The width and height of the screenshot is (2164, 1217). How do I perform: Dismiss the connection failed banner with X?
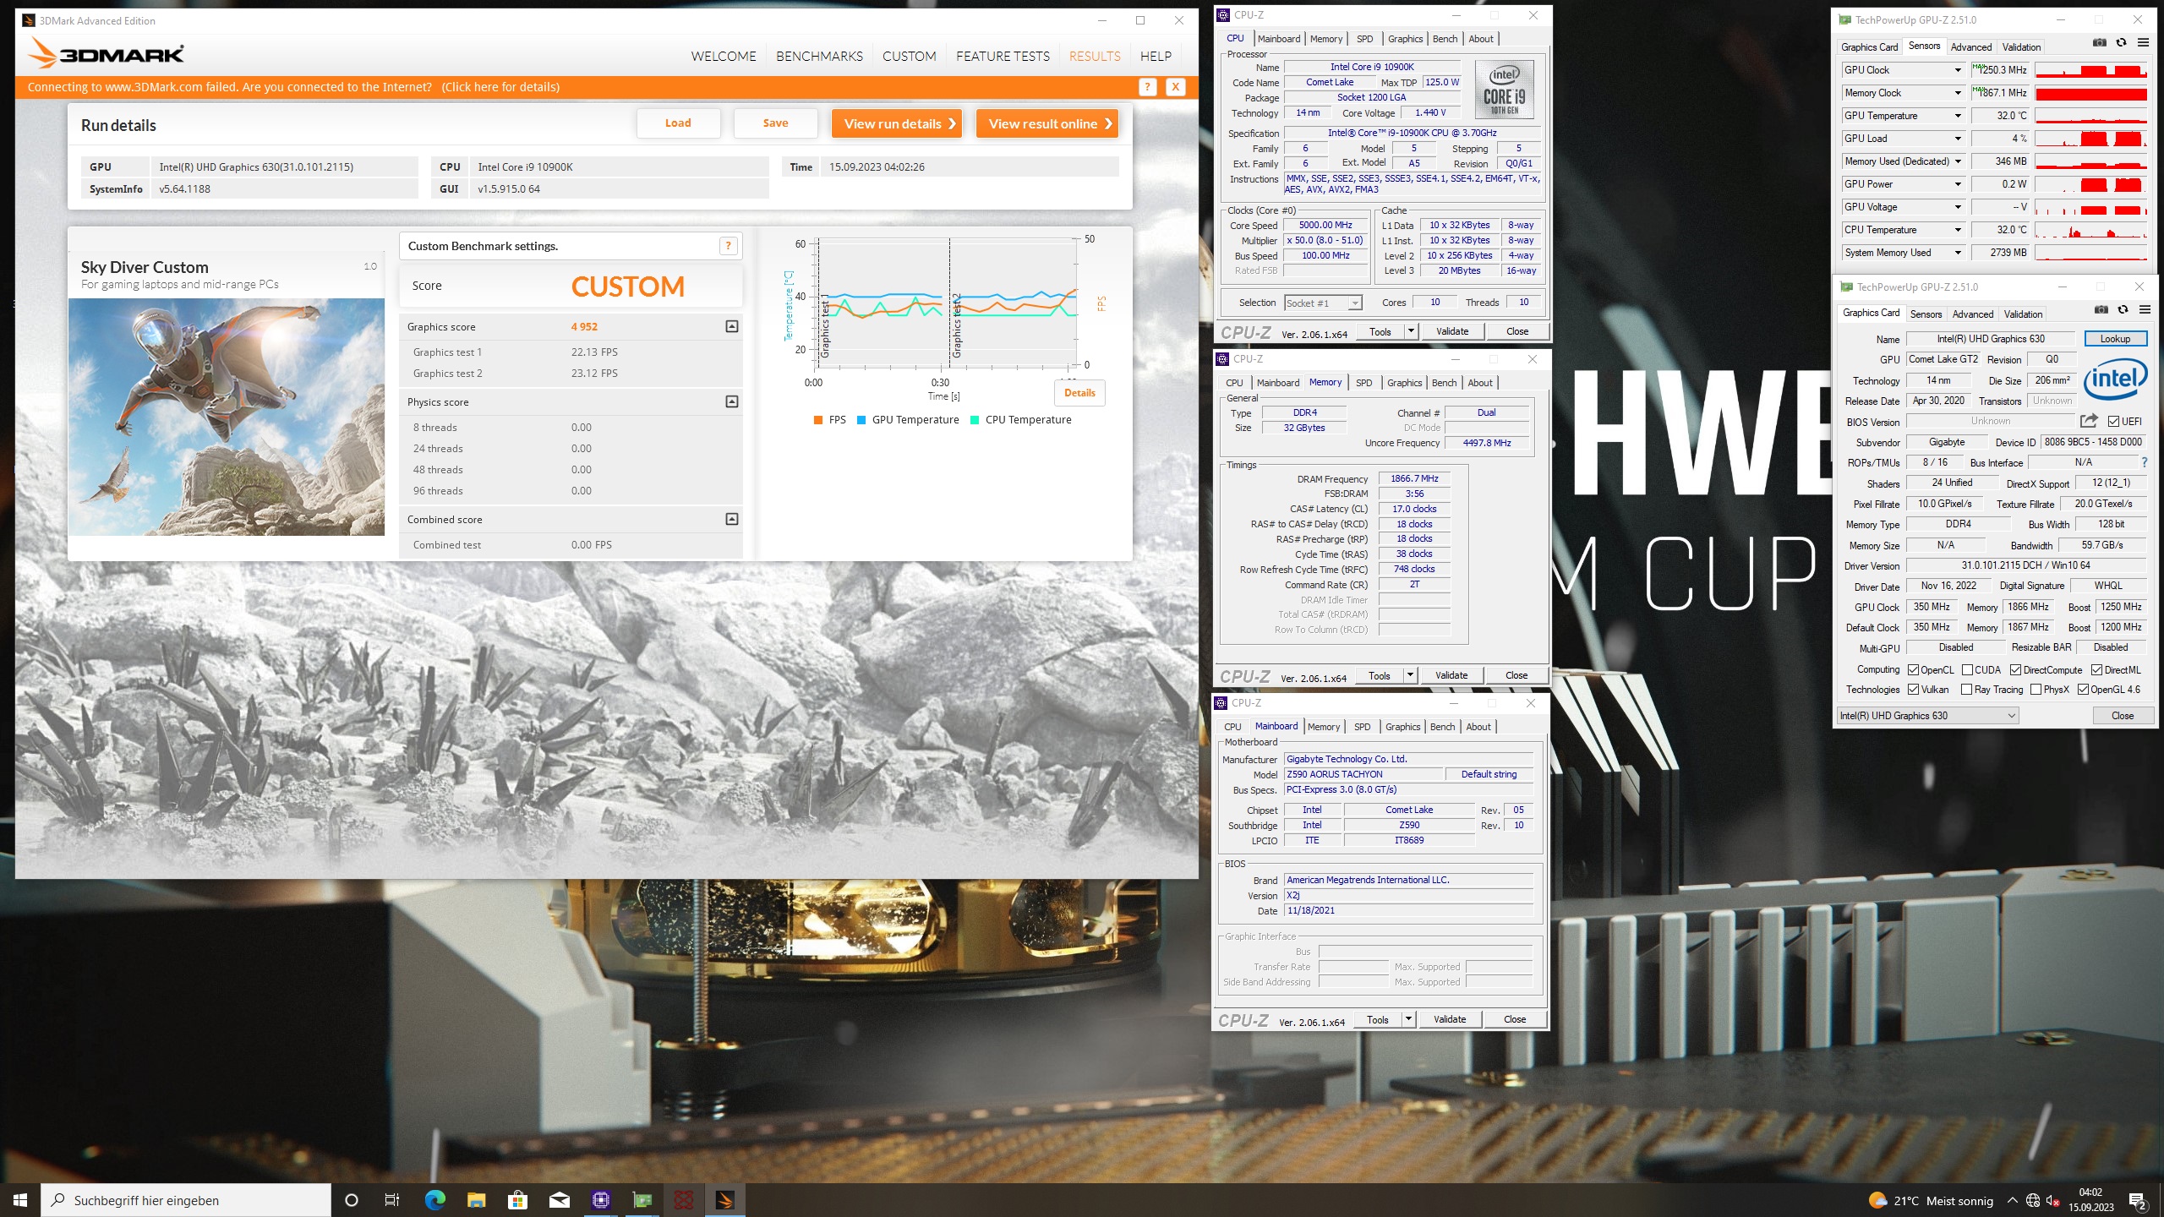point(1175,87)
